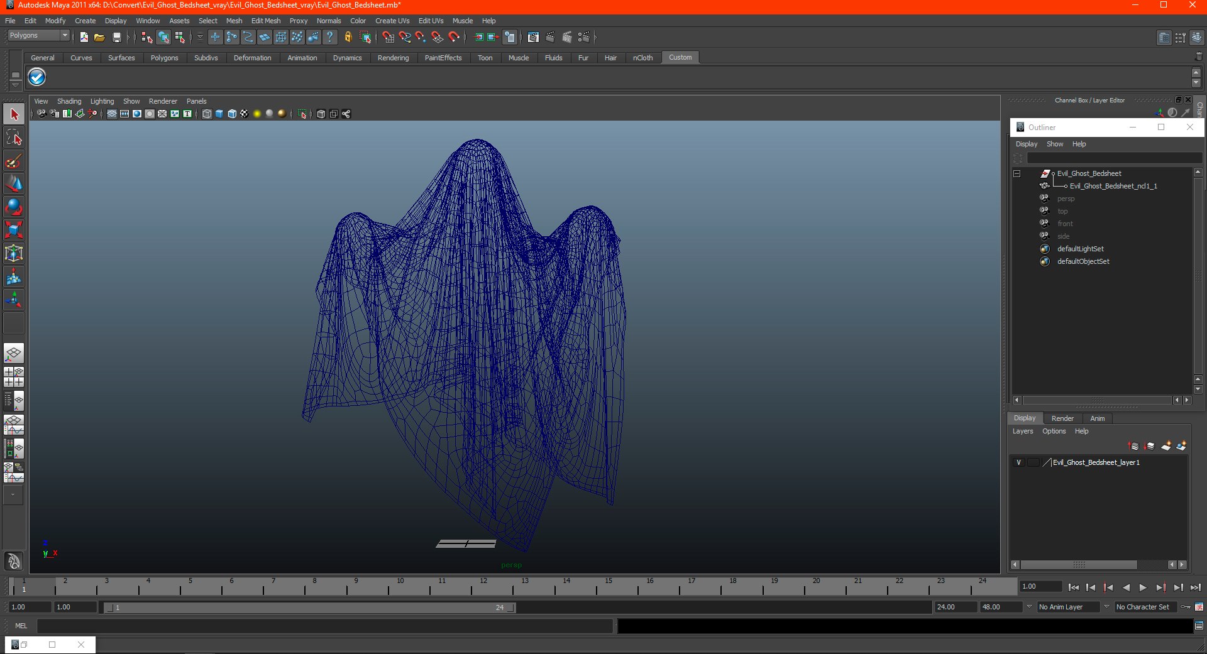Toggle visibility V of Evil_Ghost_Bedsheet_layer1
Viewport: 1207px width, 654px height.
1018,462
